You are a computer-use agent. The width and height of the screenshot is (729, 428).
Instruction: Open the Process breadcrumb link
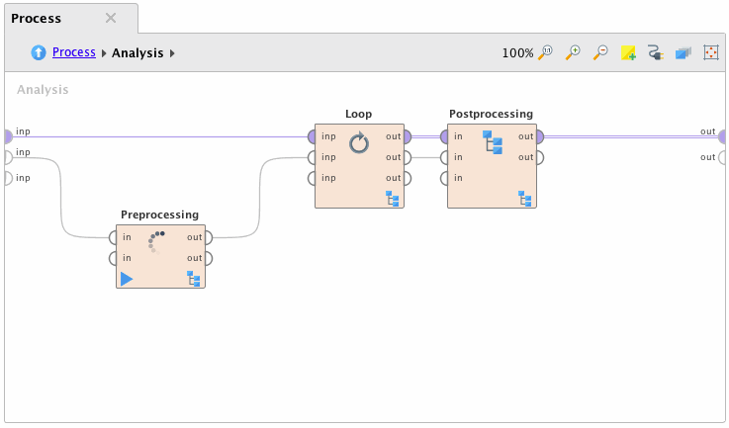click(x=74, y=52)
